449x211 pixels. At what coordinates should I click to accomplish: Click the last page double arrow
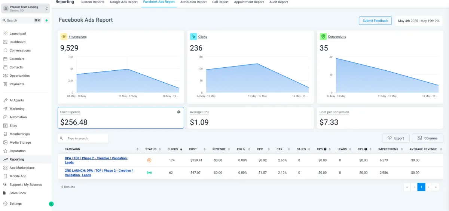pos(436,187)
